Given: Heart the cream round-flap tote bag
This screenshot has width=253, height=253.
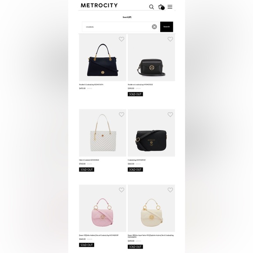Looking at the screenshot, I should point(170,190).
